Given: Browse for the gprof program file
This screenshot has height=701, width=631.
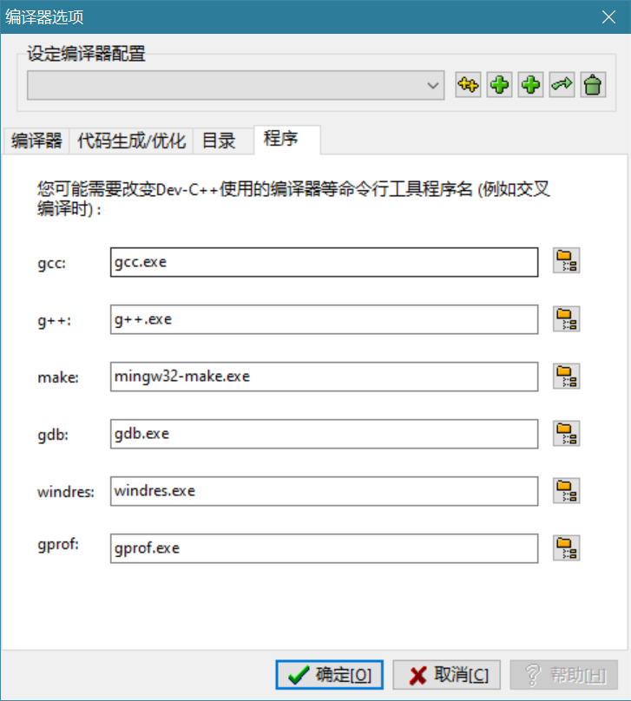Looking at the screenshot, I should pos(567,547).
